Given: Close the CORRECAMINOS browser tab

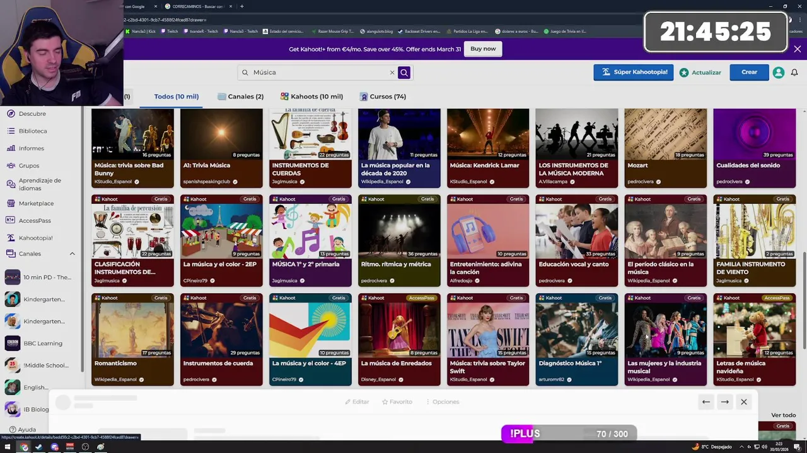Looking at the screenshot, I should 231,6.
